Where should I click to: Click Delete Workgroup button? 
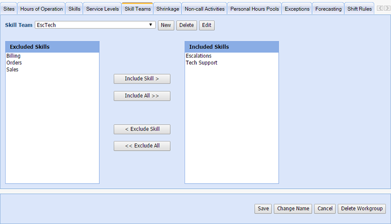362,208
